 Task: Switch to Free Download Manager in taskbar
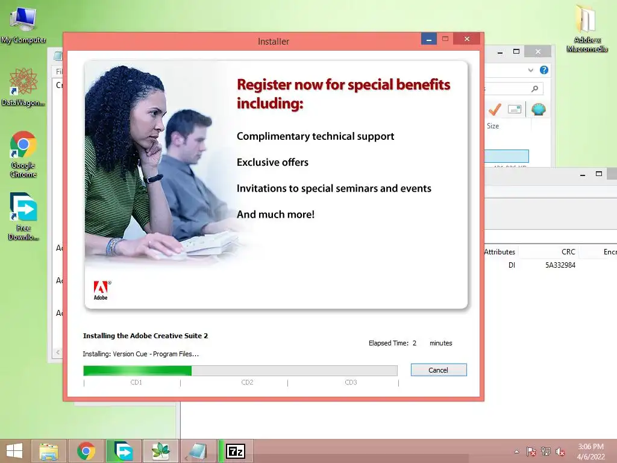[x=123, y=451]
